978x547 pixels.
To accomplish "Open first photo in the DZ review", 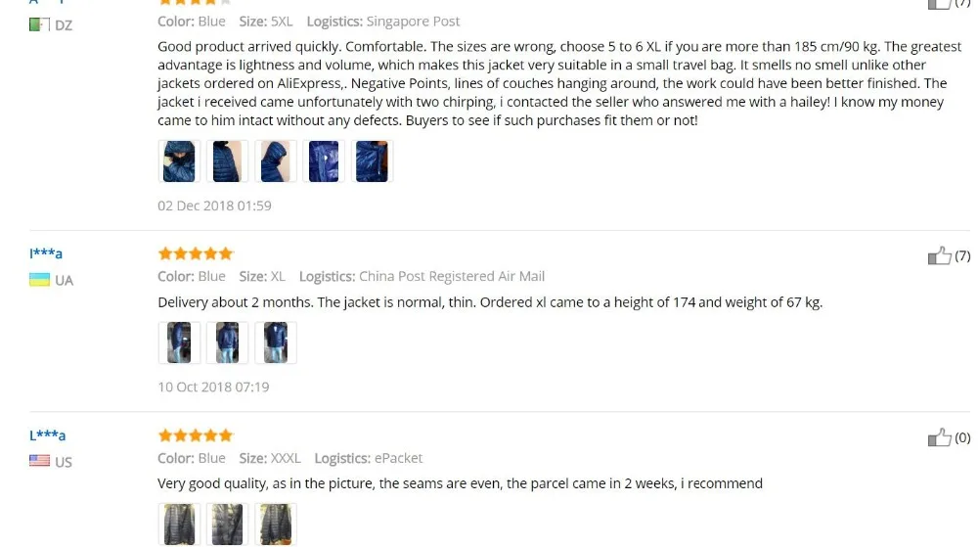I will coord(179,161).
